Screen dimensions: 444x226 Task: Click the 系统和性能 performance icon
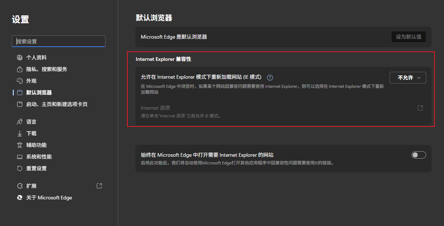point(19,156)
